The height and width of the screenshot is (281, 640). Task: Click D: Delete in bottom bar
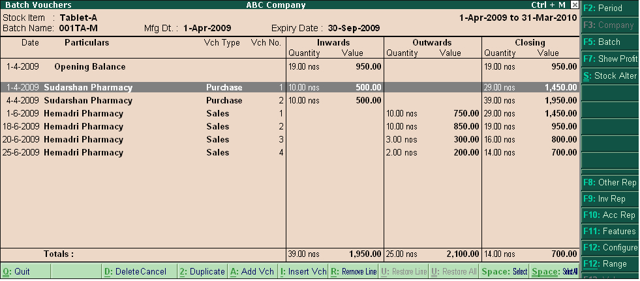140,272
